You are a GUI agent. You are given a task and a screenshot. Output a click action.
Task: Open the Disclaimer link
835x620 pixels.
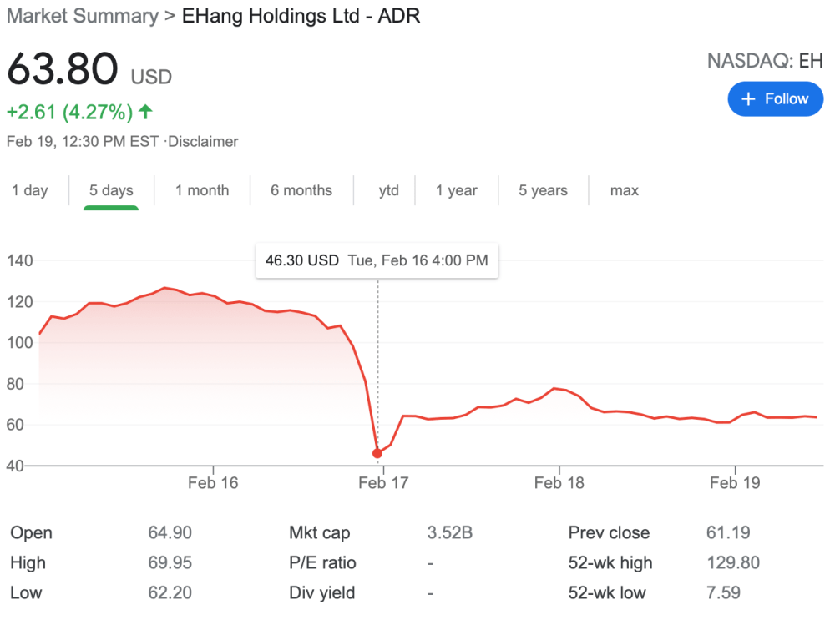click(x=204, y=142)
